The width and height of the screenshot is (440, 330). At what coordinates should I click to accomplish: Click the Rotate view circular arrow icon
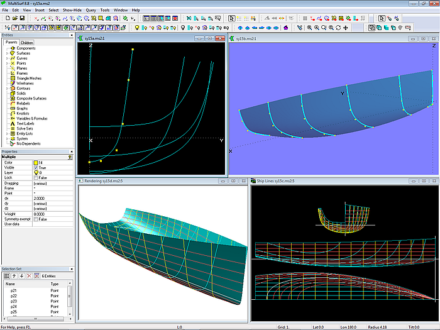pos(338,28)
